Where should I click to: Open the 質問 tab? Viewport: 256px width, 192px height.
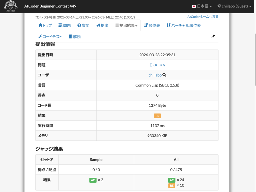83,25
